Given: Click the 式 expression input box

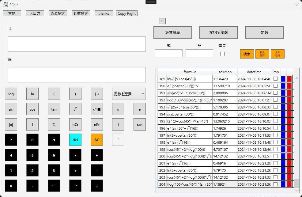Looking at the screenshot, I should pos(77,44).
